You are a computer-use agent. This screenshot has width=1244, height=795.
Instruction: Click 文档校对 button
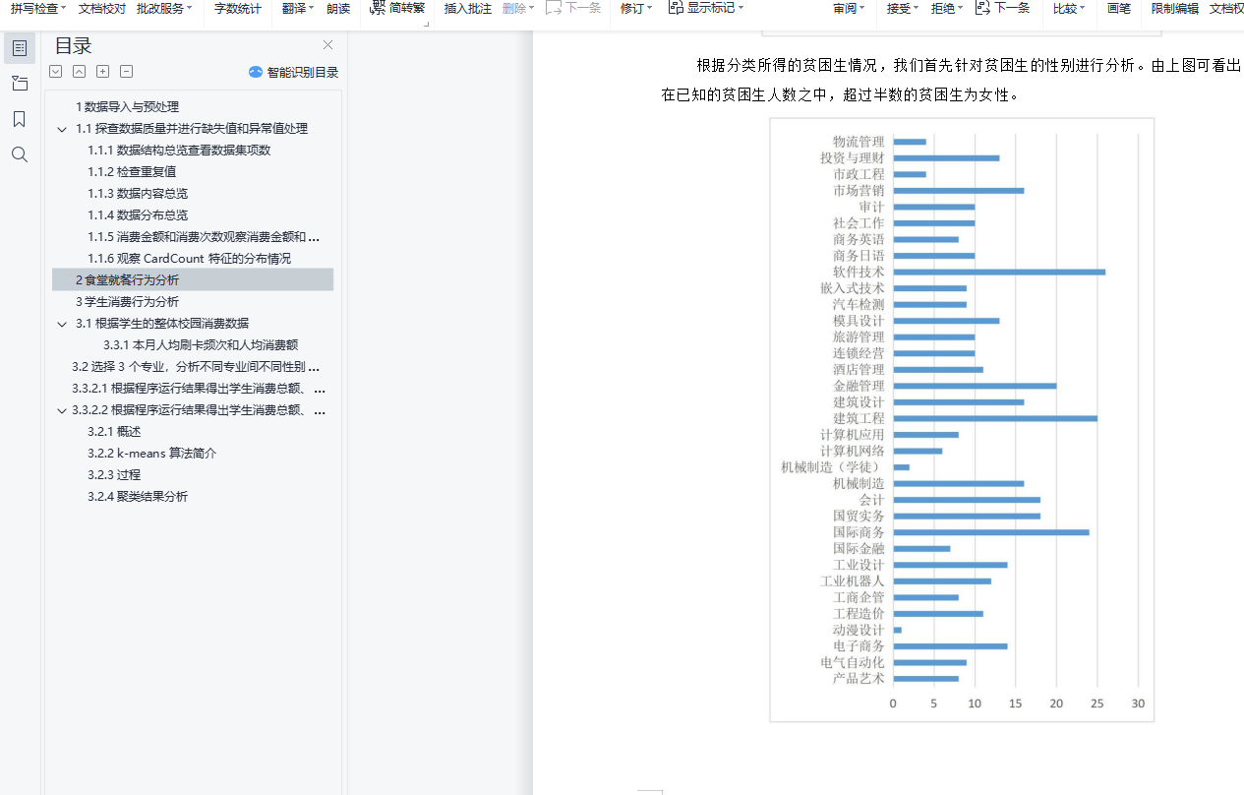pos(102,8)
